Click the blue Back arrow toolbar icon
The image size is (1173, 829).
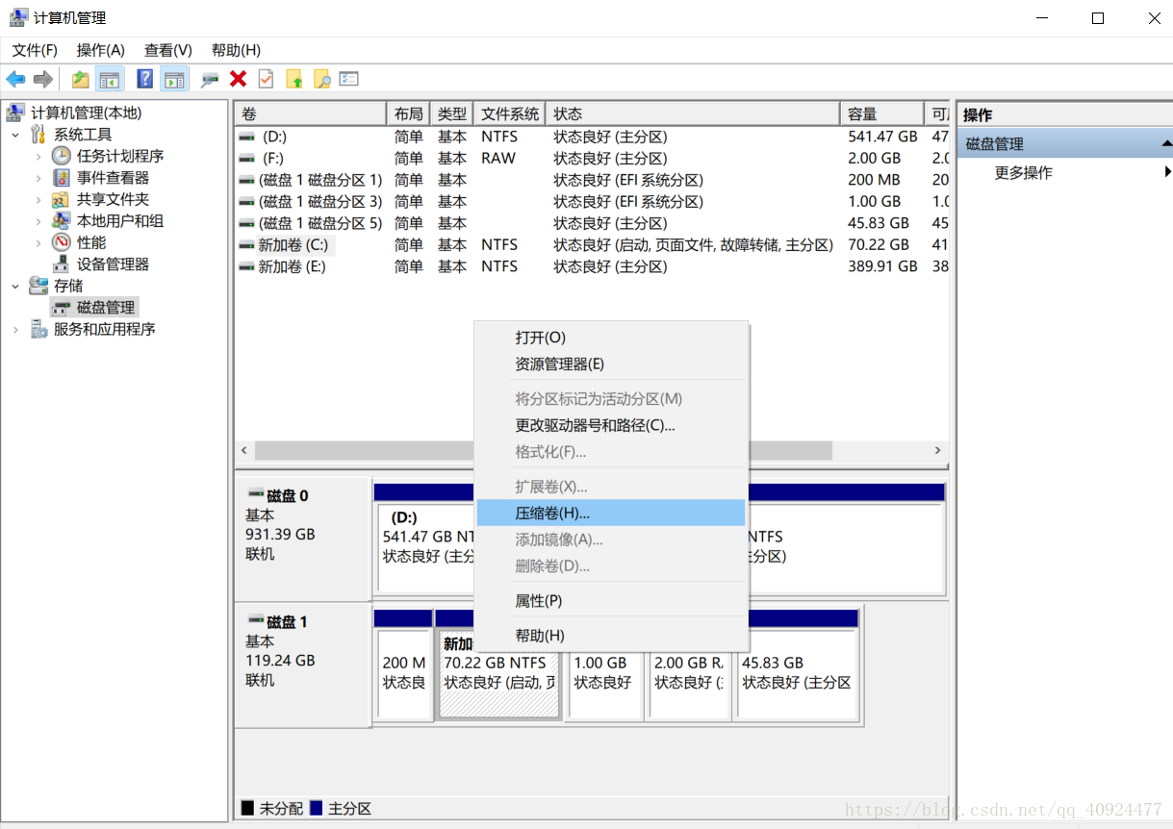tap(16, 79)
